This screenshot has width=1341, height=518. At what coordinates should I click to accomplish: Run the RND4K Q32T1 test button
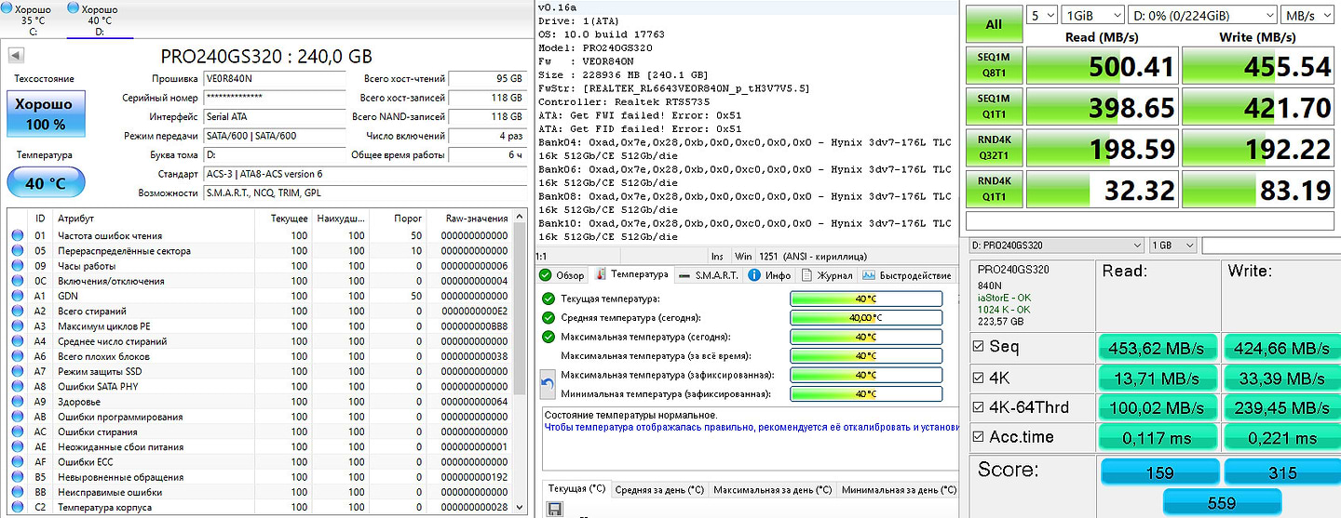(x=995, y=148)
